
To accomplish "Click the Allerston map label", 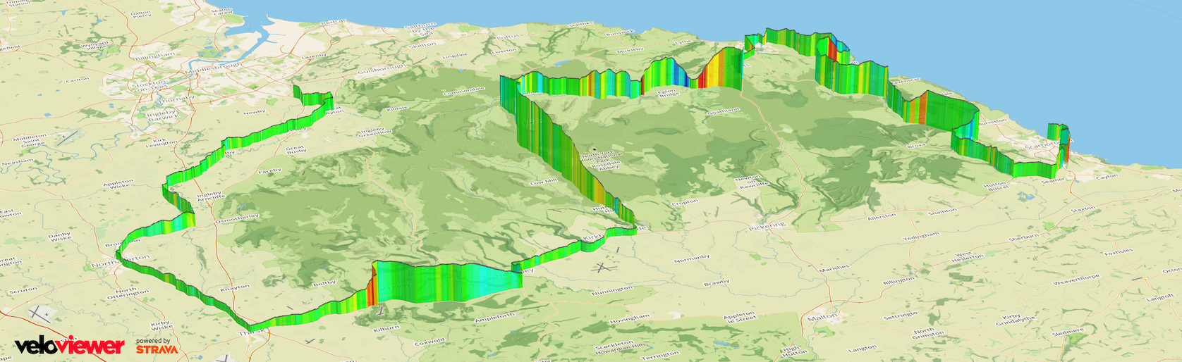I will [x=882, y=217].
